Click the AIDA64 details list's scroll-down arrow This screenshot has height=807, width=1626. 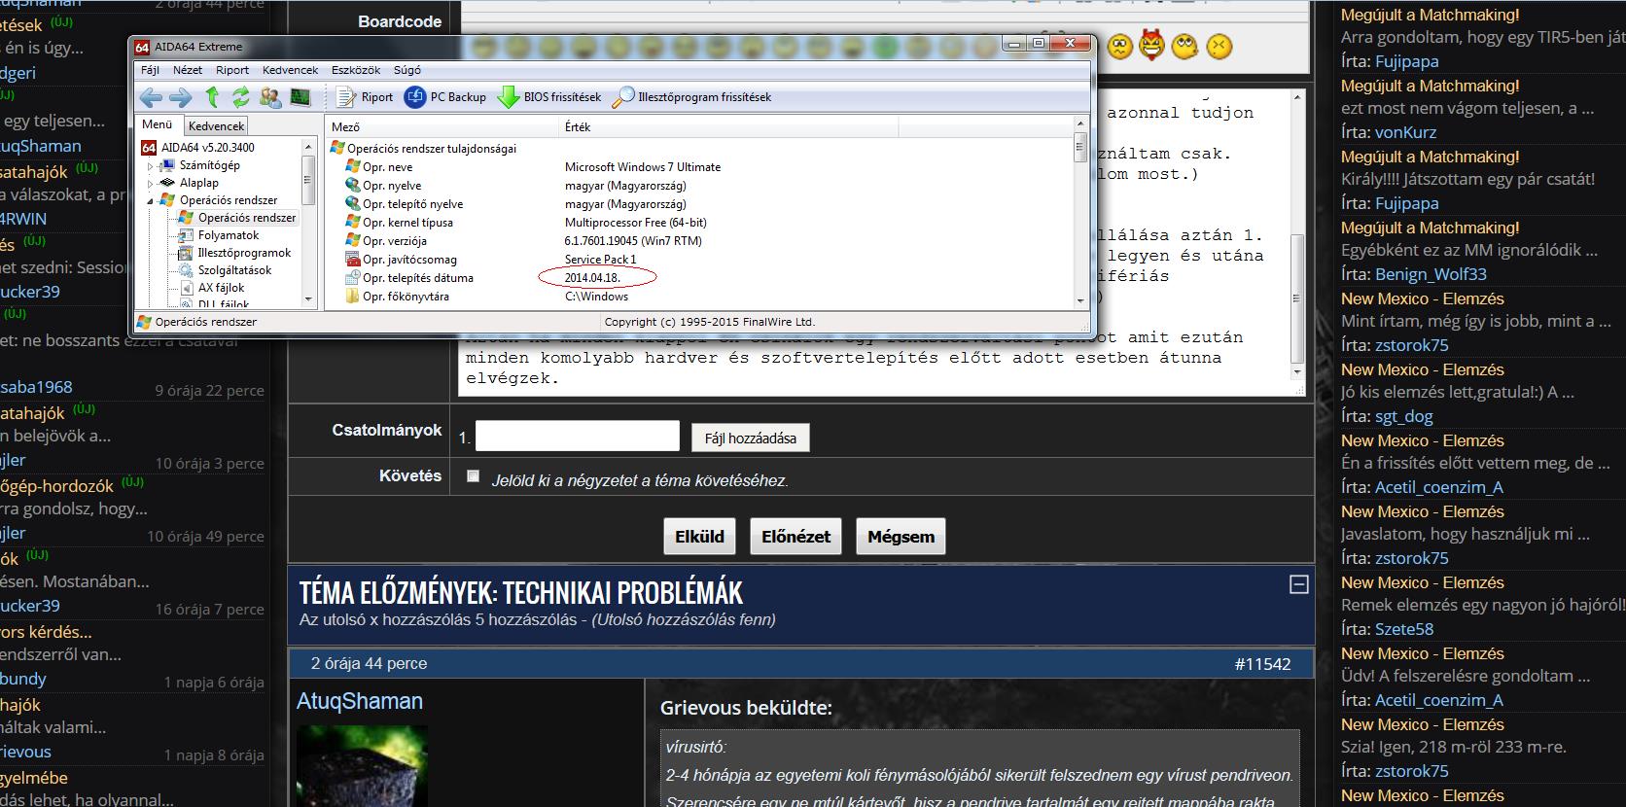[x=1079, y=300]
